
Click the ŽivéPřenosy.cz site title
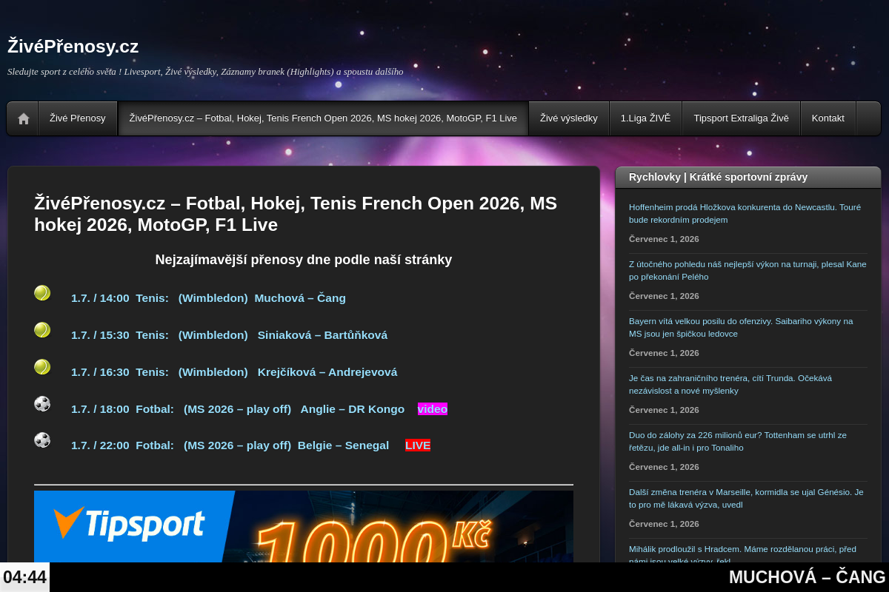(x=73, y=46)
